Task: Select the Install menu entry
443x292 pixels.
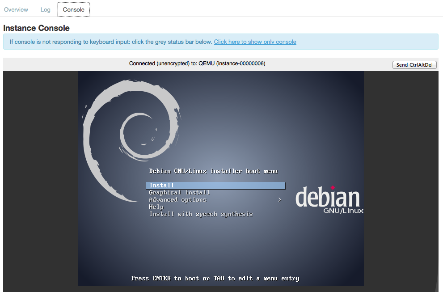Action: (215, 186)
